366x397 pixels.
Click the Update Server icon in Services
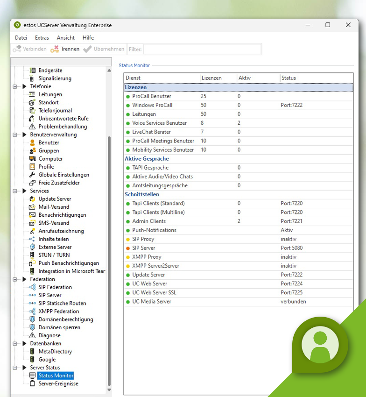pos(32,199)
